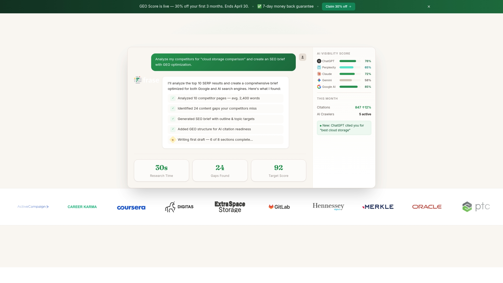Click the Perplexity logo icon
Screen dimensions: 503x283
(319, 67)
